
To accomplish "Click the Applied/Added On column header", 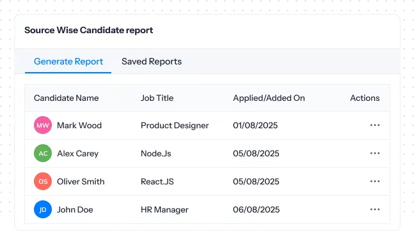I will tap(269, 98).
